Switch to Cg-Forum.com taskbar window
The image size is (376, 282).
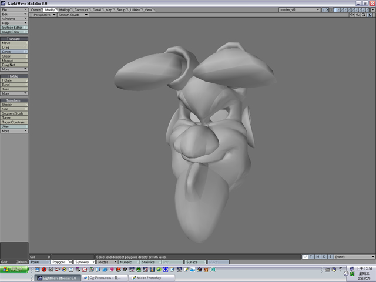pos(105,278)
